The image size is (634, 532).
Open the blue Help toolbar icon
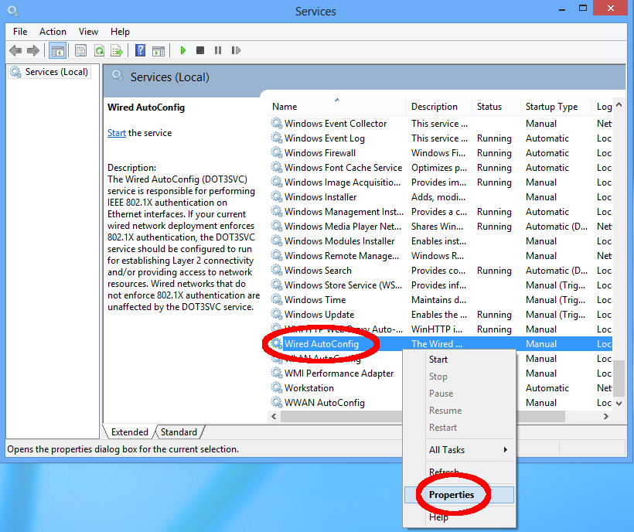140,50
